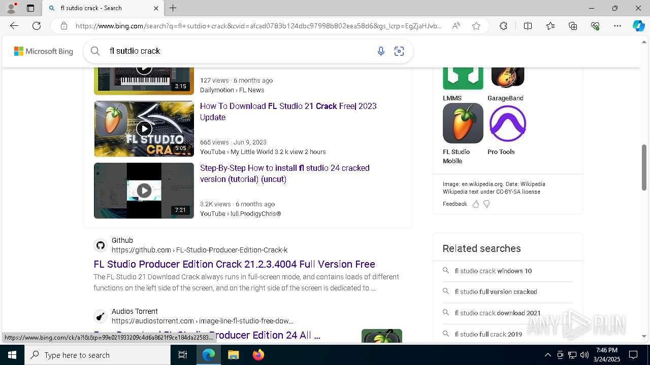Select related search 'fl studio full crack 2019'
The width and height of the screenshot is (650, 365).
(x=489, y=334)
